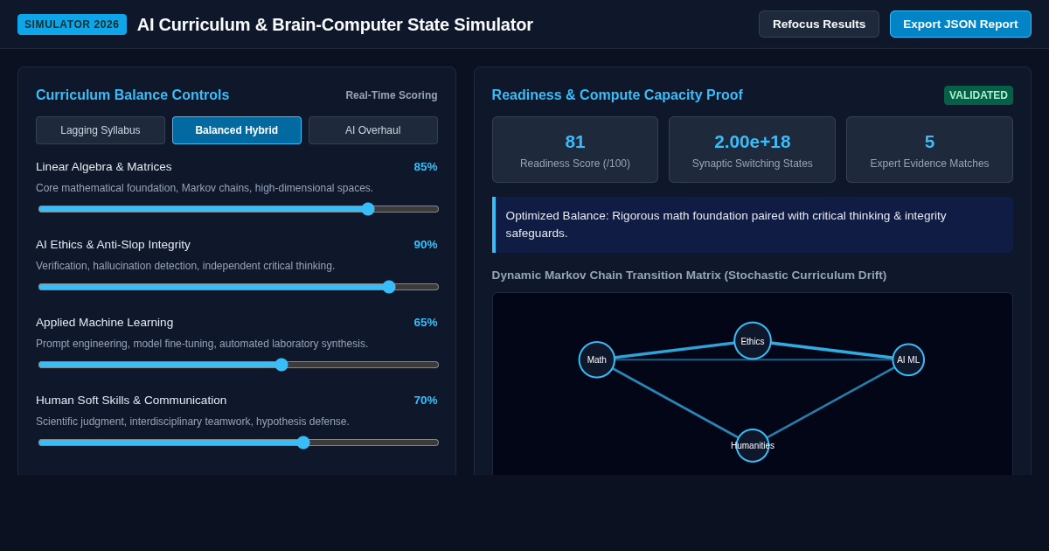The image size is (1049, 551).
Task: Click the Linear Algebra & Matrices label
Action: tap(104, 167)
